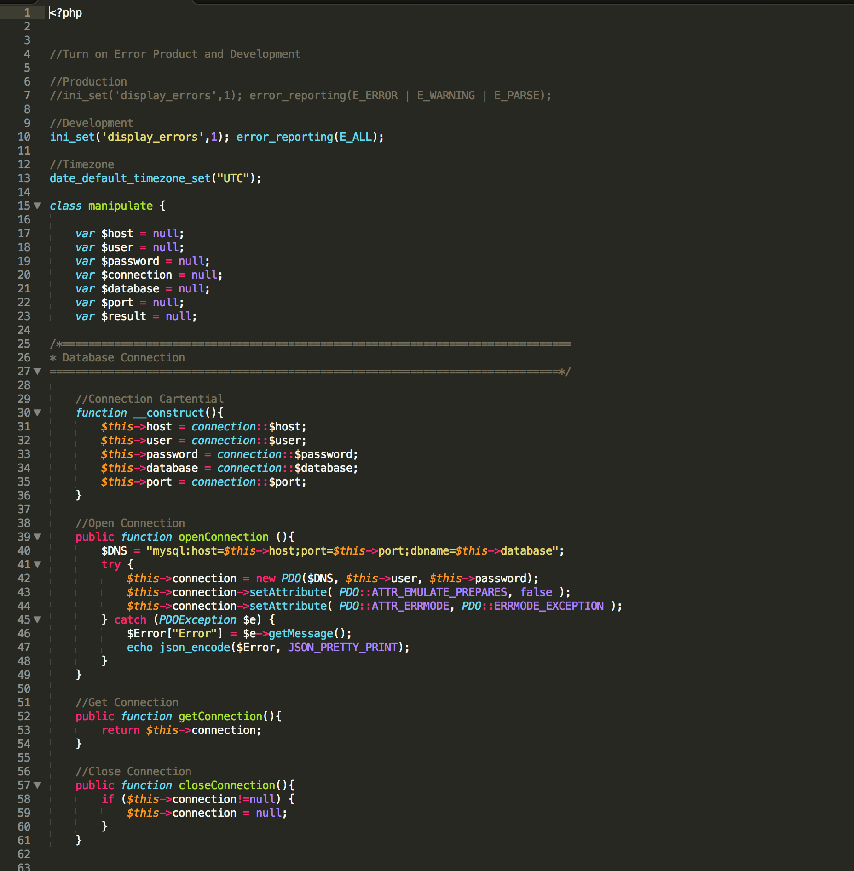Collapse the class manipulate fold arrow on line 15
The image size is (854, 871).
(37, 206)
